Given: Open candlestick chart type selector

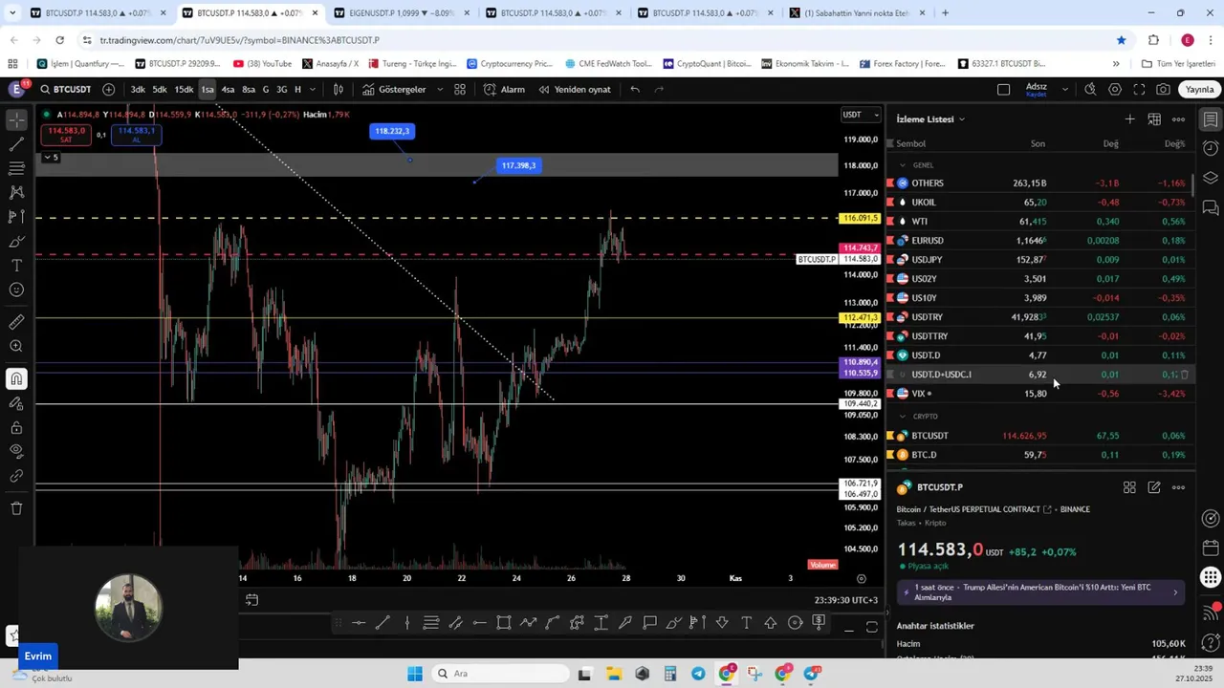Looking at the screenshot, I should point(339,89).
